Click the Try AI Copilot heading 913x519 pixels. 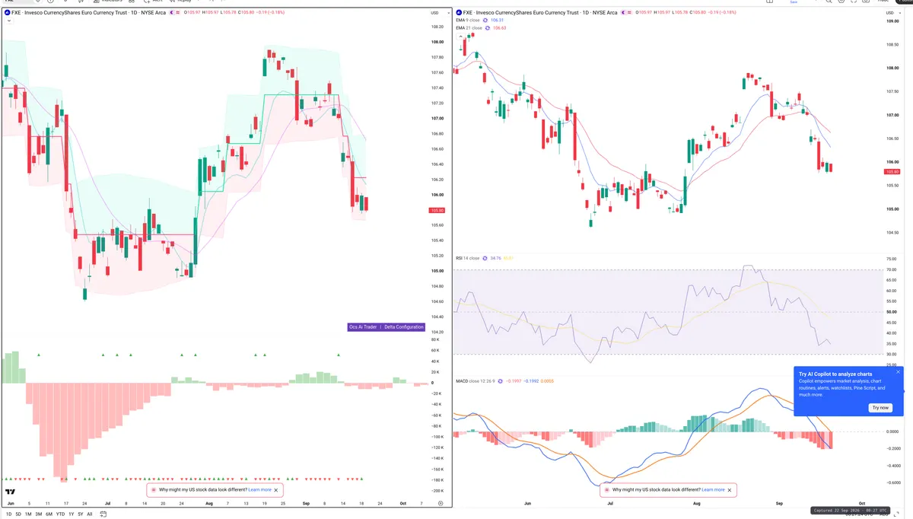(835, 374)
